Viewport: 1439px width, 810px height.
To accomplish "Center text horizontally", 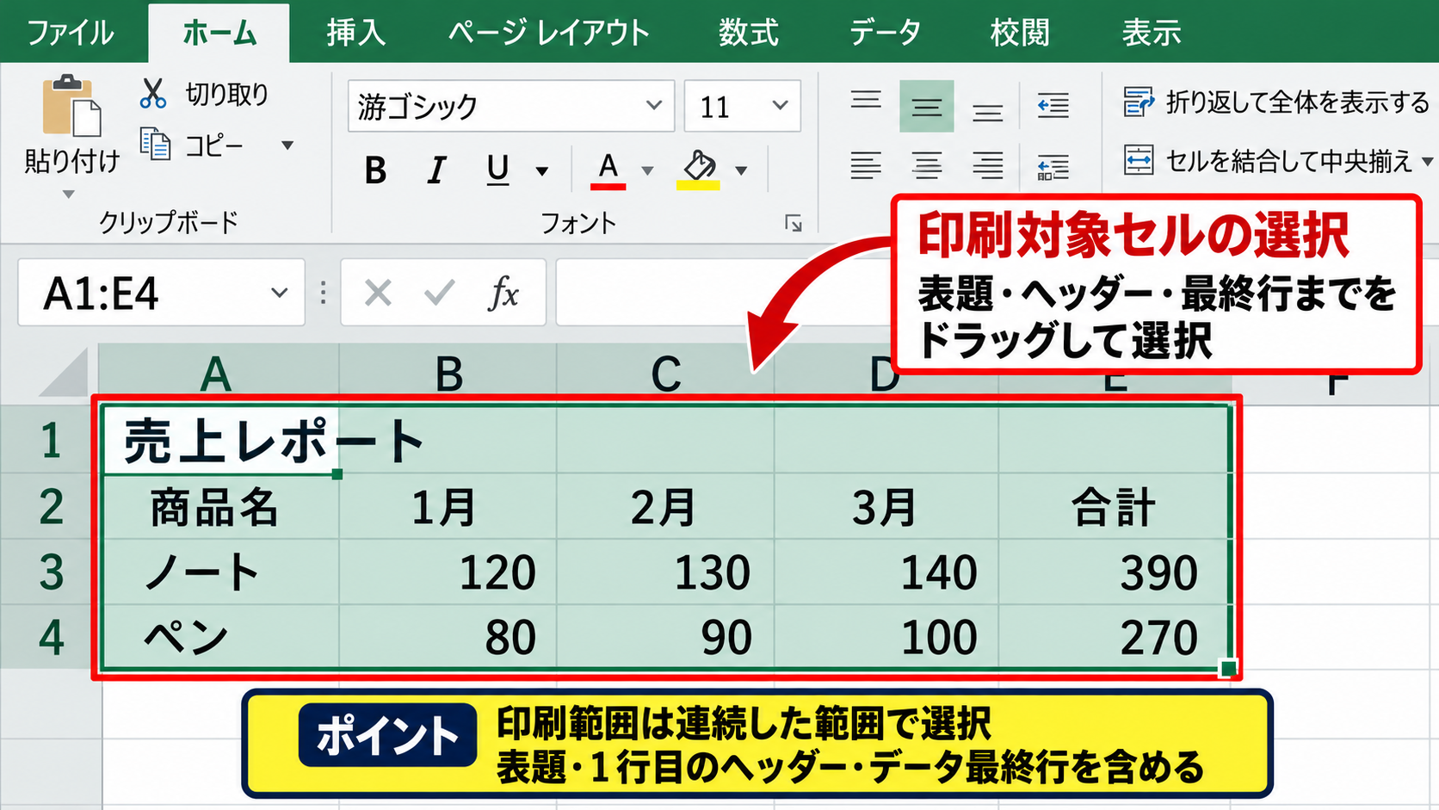I will point(927,164).
